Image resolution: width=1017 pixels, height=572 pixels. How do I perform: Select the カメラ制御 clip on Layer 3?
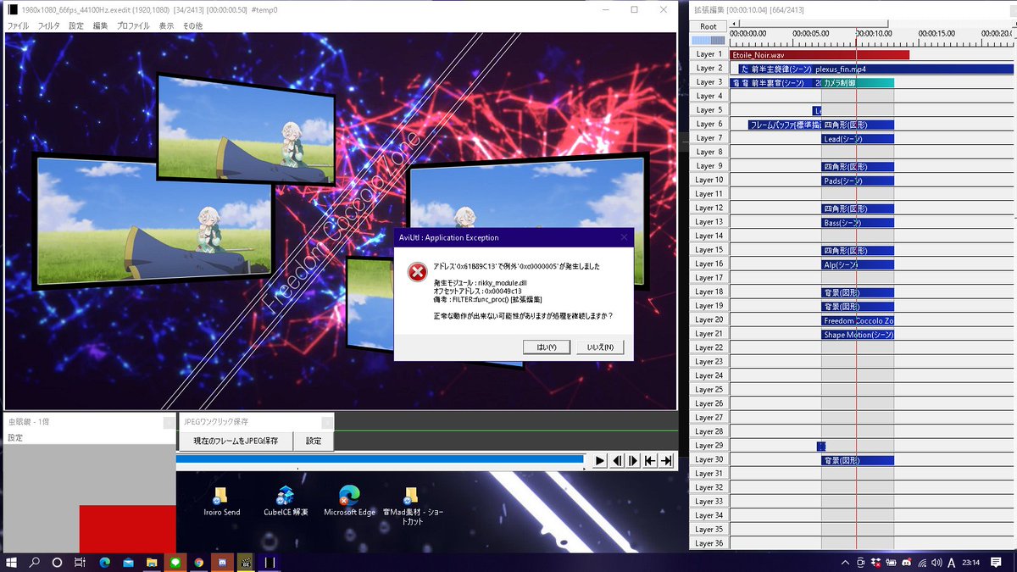[x=858, y=82]
